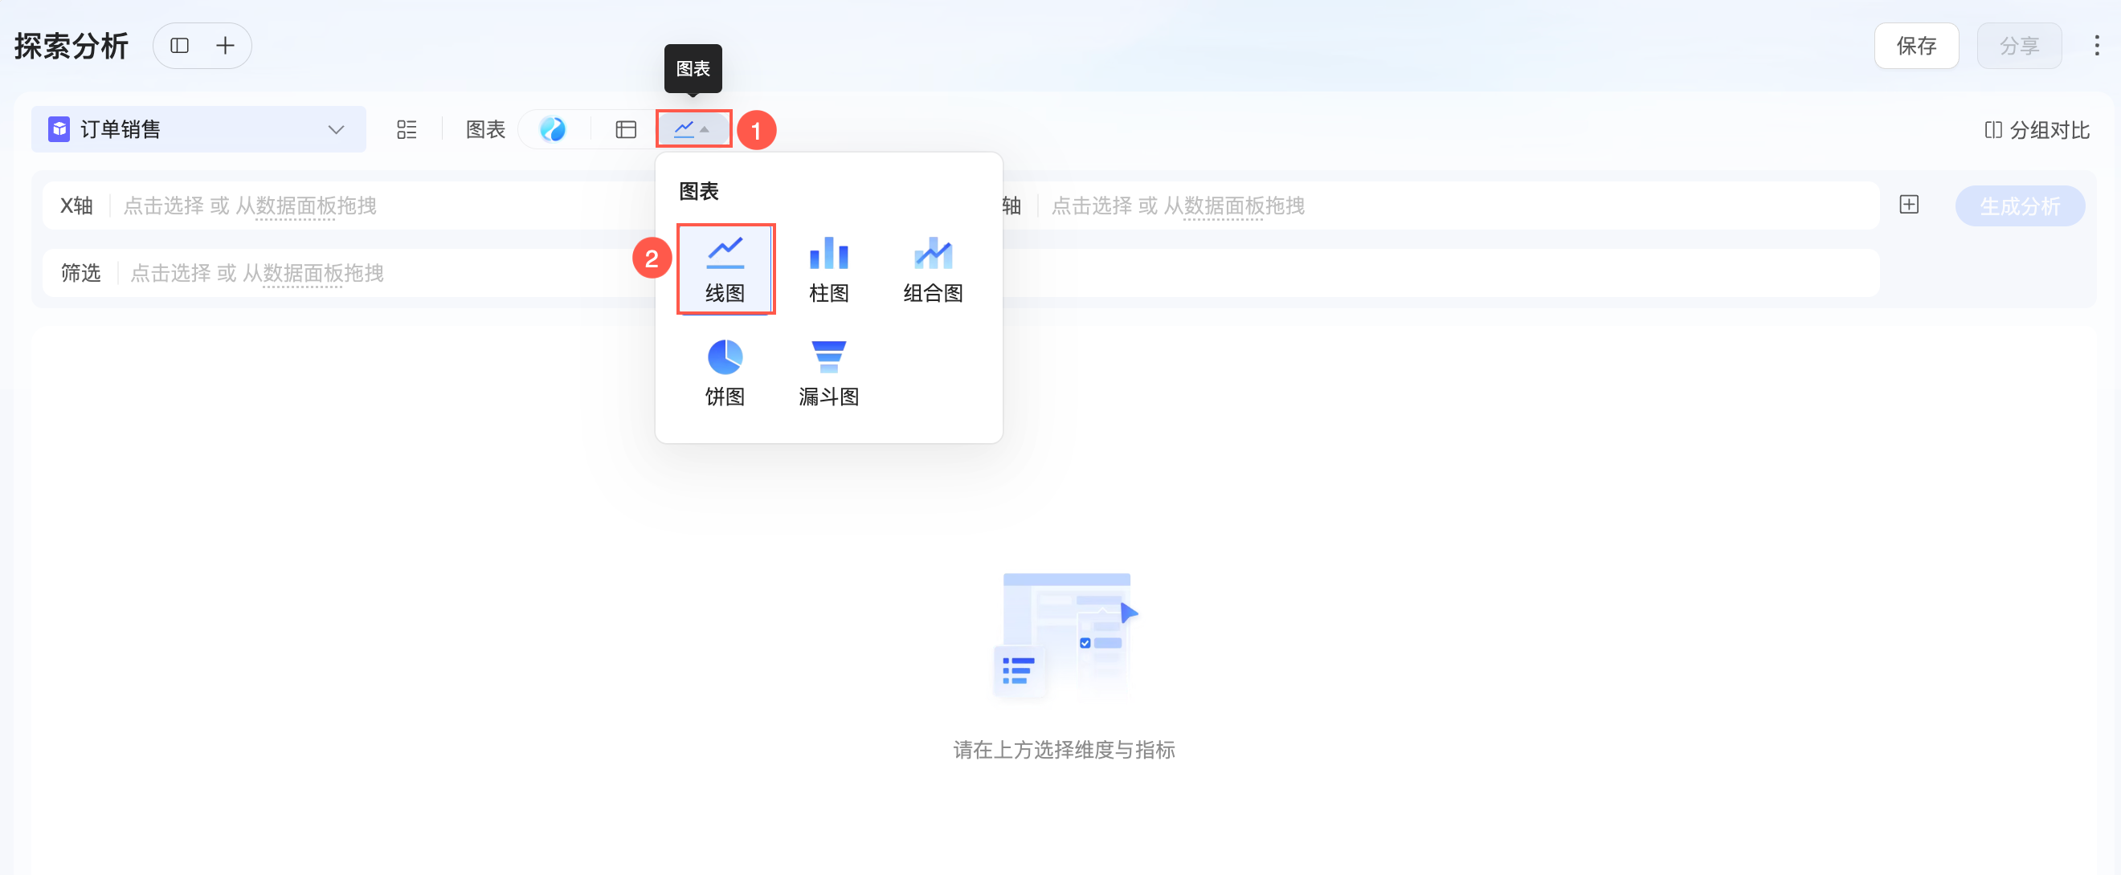2121x875 pixels.
Task: Collapse the chart type dropdown arrow
Action: point(705,130)
